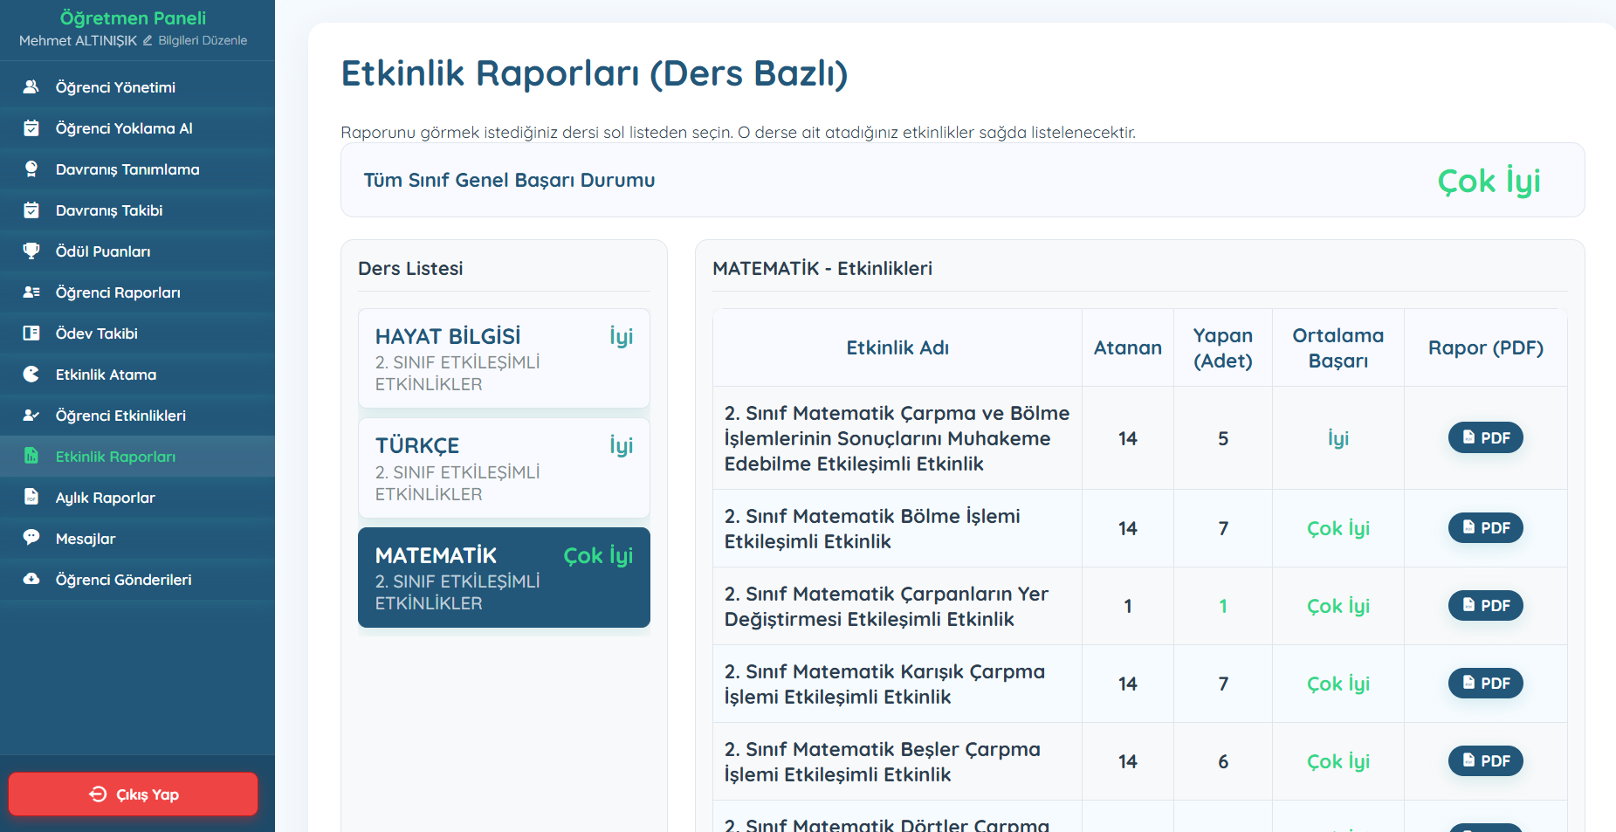Open the Aylık Raporlar menu item

point(105,498)
